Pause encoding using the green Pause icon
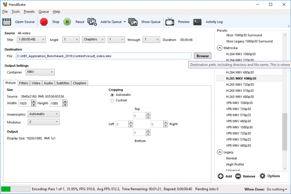The width and height of the screenshot is (291, 194). tap(67, 22)
